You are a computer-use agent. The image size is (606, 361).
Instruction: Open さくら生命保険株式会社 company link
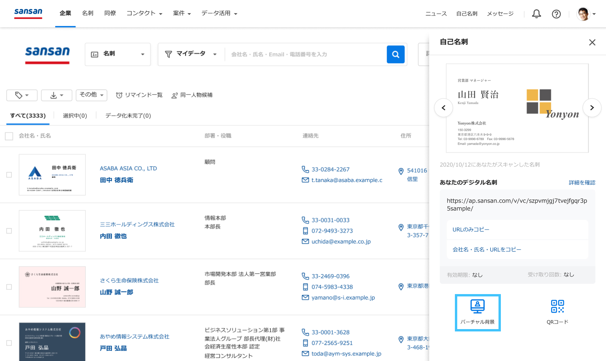point(129,280)
